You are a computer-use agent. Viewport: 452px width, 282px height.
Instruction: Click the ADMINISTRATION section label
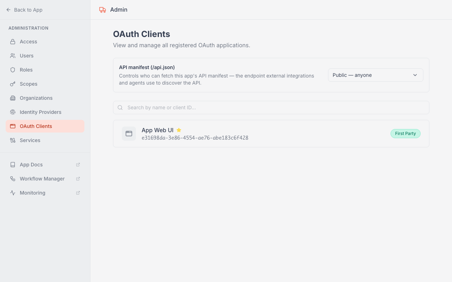[x=29, y=28]
